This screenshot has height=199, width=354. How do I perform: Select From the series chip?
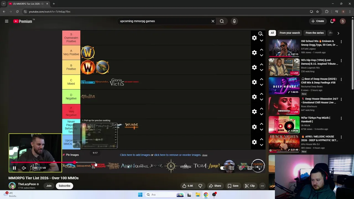tap(314, 33)
